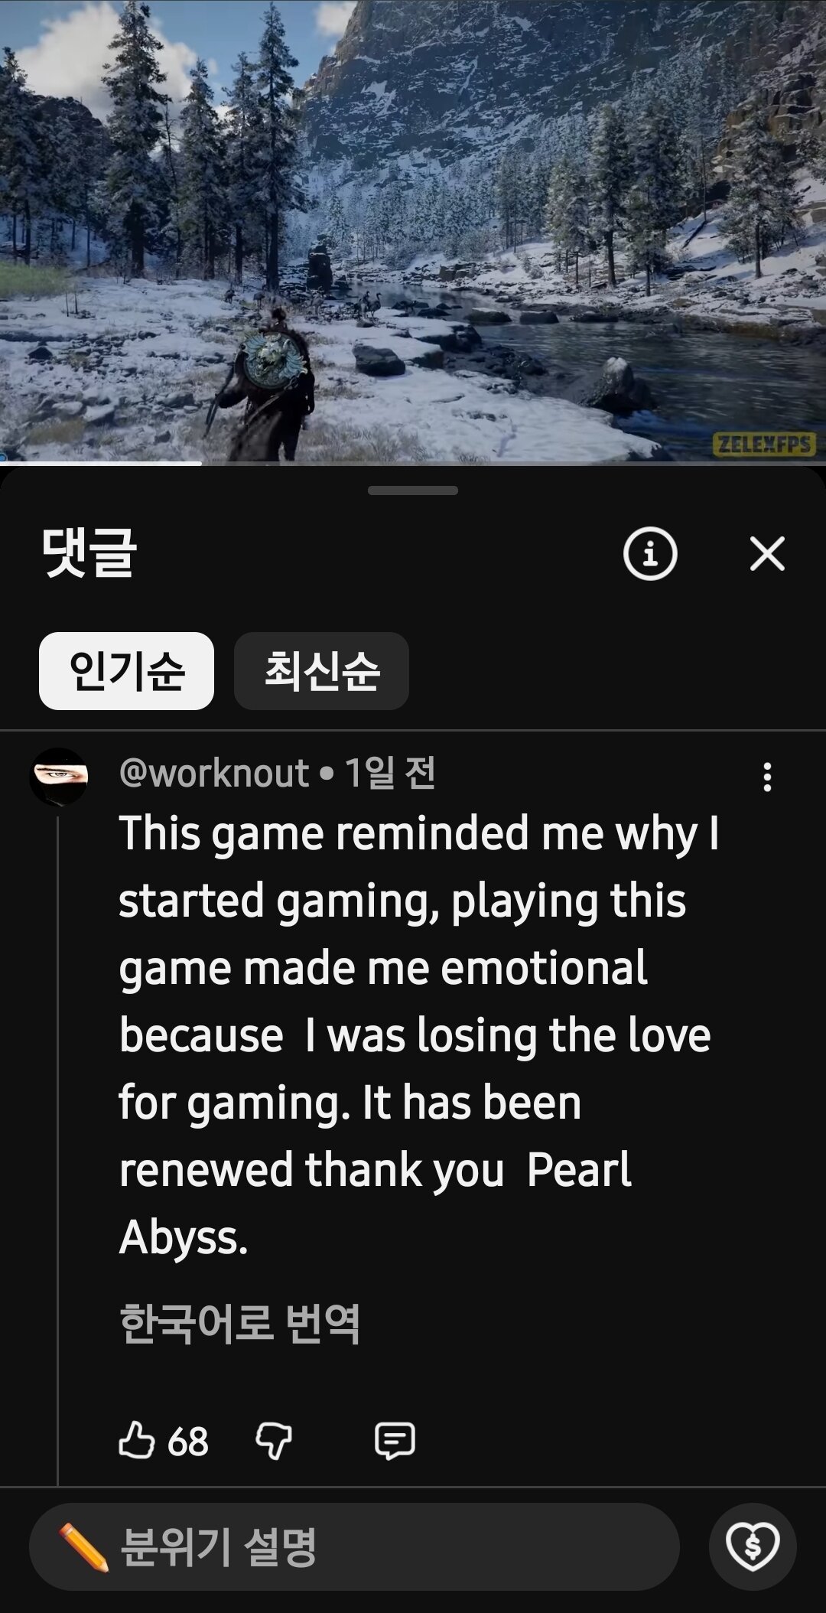Open replies with the reply icon
This screenshot has height=1613, width=826.
pos(395,1441)
